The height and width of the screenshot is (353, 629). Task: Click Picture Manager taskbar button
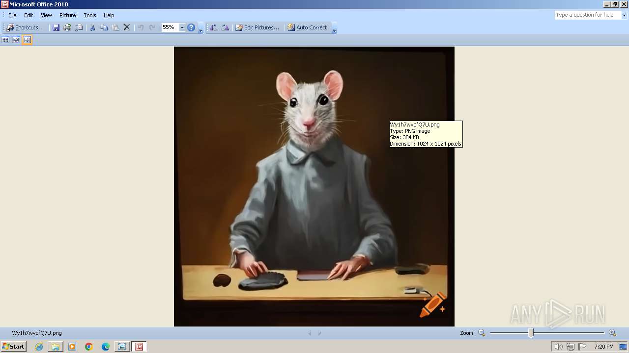[x=139, y=347]
